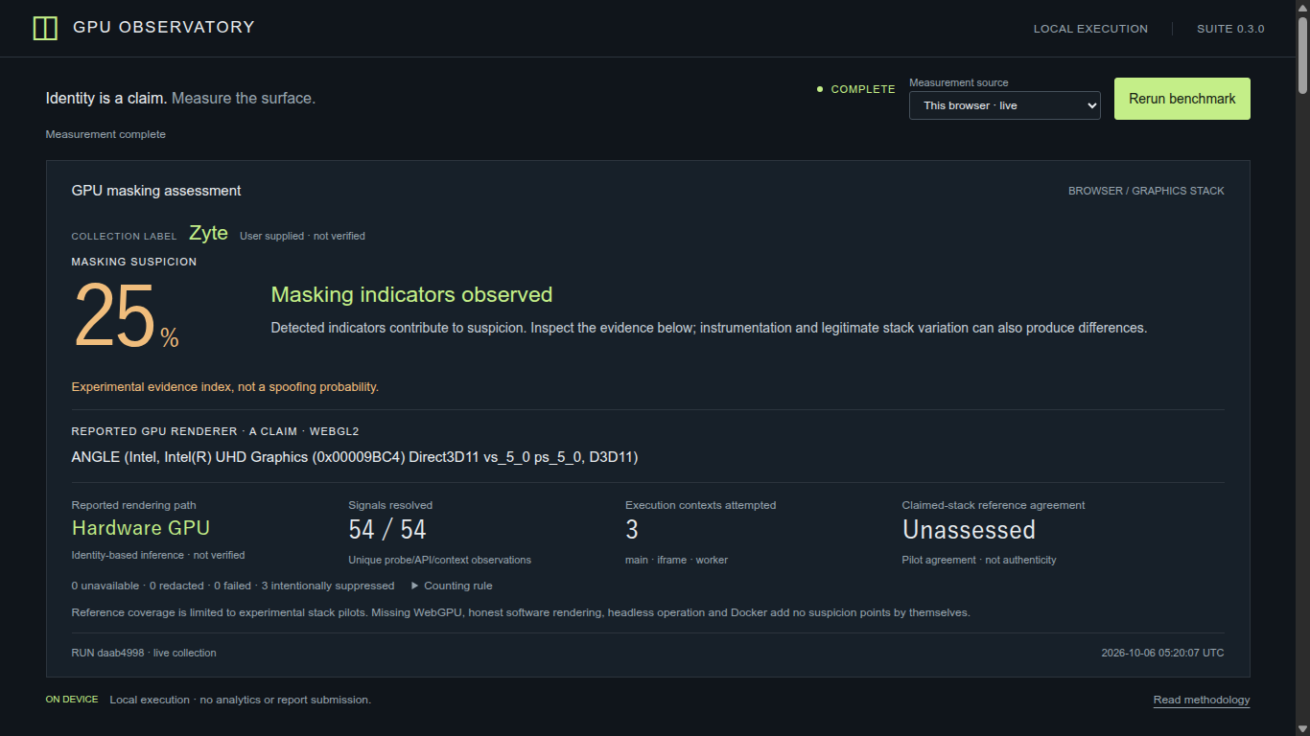This screenshot has width=1310, height=736.
Task: Click the ANGLE Intel UHD Graphics renderer string
Action: (355, 457)
